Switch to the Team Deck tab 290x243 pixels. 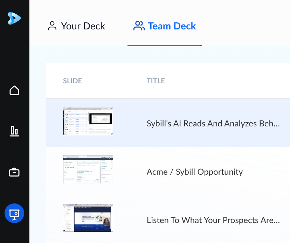point(164,26)
